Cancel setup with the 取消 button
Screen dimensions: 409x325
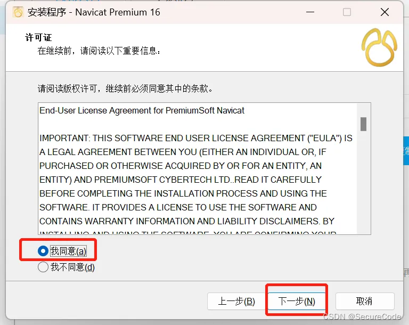(x=365, y=301)
